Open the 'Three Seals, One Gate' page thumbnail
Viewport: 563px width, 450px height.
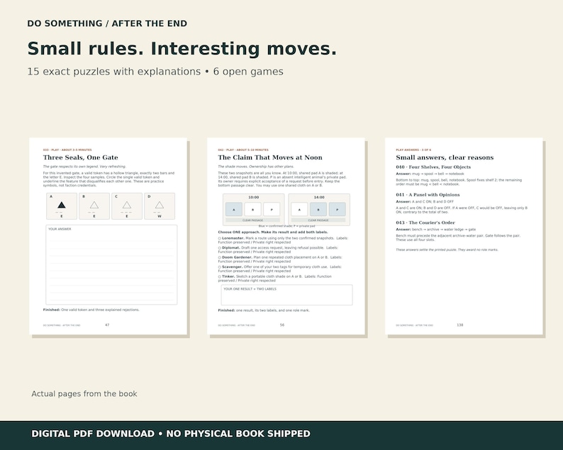pos(108,236)
